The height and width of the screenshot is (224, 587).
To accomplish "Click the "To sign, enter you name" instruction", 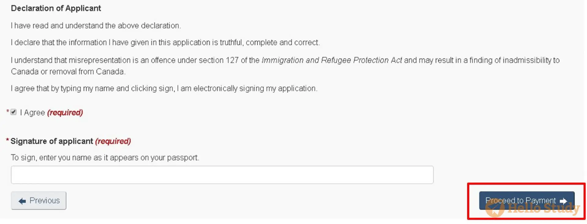I will [105, 158].
